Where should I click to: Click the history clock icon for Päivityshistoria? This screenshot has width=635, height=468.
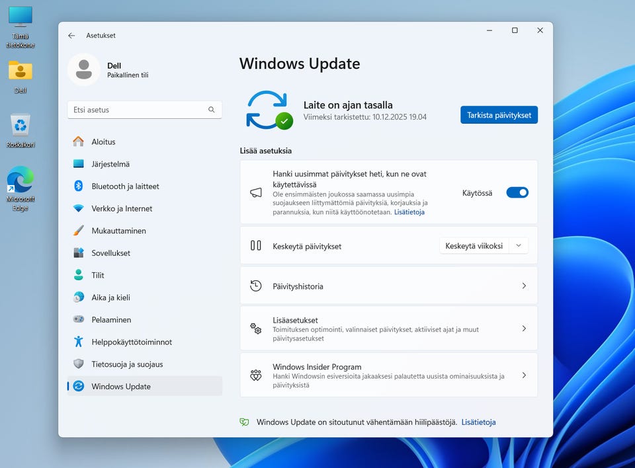(256, 286)
